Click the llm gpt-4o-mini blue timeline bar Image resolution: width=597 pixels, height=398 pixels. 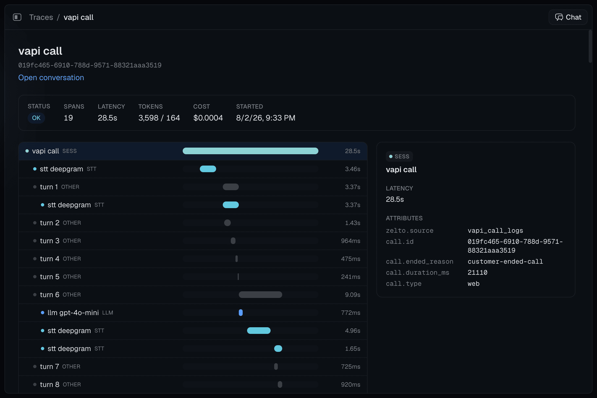tap(241, 313)
